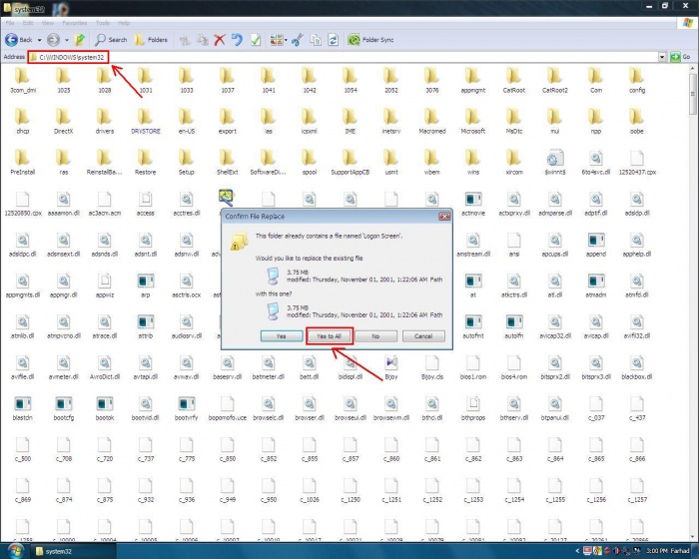Open the Edit menu
Image resolution: width=699 pixels, height=559 pixels.
tap(28, 23)
